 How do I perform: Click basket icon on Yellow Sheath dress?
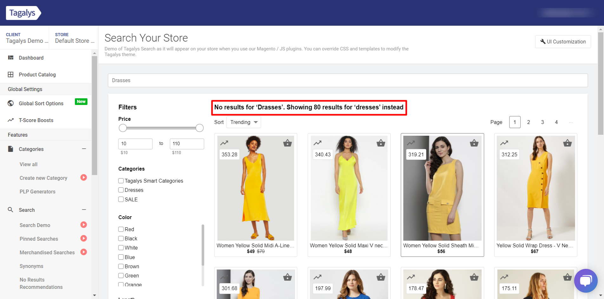click(x=474, y=143)
